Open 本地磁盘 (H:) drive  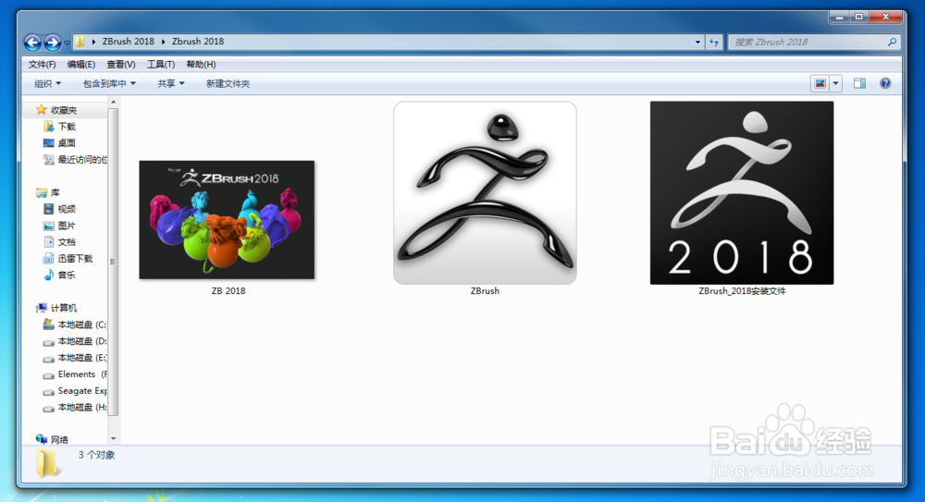coord(82,408)
